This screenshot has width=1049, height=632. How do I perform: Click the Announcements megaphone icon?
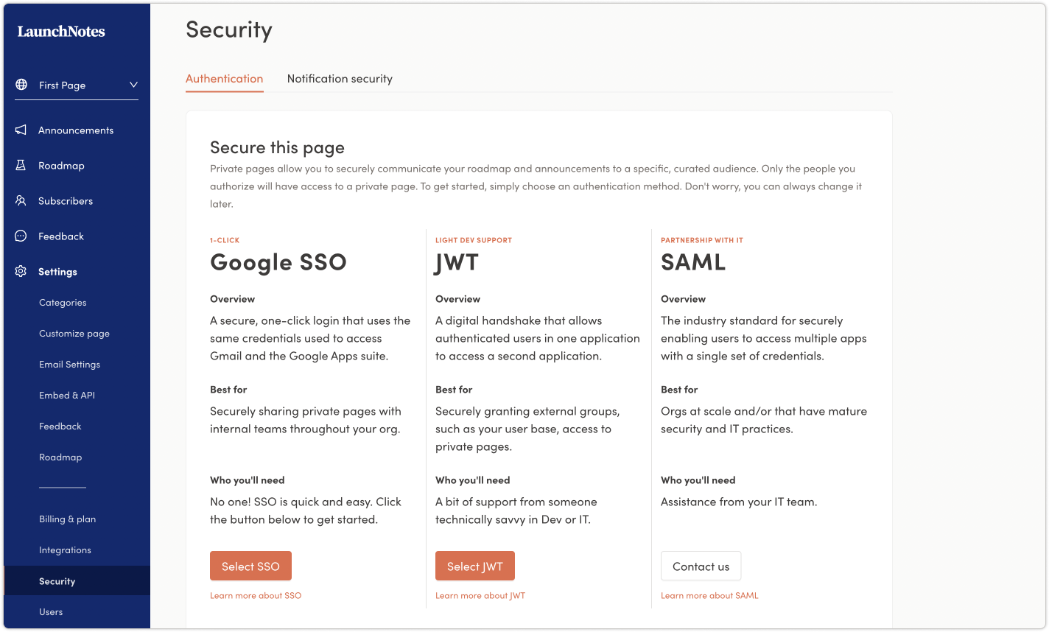point(21,130)
